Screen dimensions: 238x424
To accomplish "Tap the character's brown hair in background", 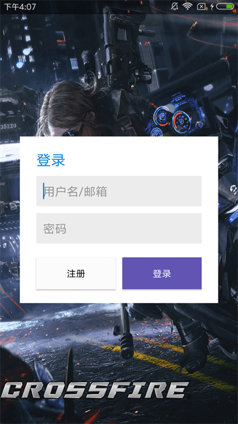I will pyautogui.click(x=67, y=106).
